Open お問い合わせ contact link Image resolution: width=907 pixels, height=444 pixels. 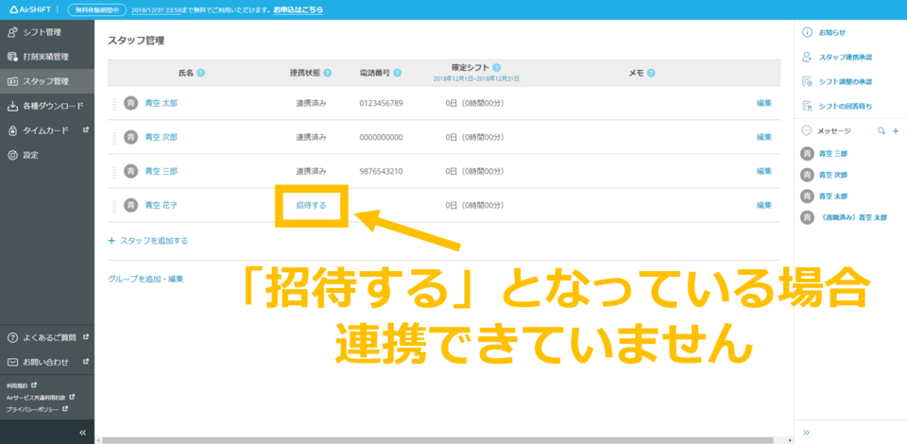point(47,362)
